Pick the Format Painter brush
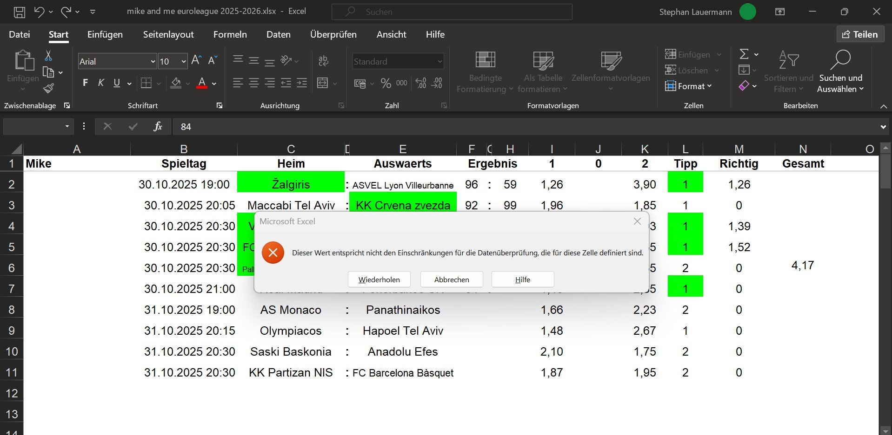 click(48, 88)
